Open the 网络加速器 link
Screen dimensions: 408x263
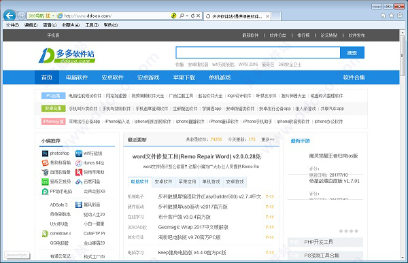[x=116, y=96]
